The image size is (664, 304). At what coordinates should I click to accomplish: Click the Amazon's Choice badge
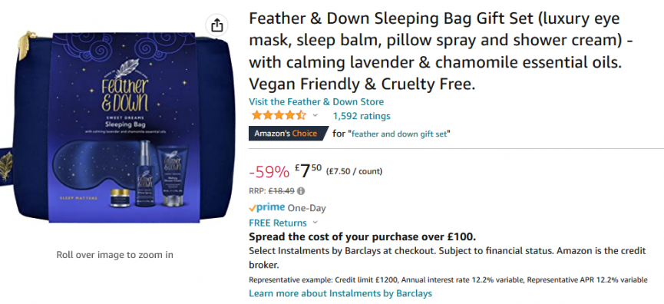(x=289, y=134)
